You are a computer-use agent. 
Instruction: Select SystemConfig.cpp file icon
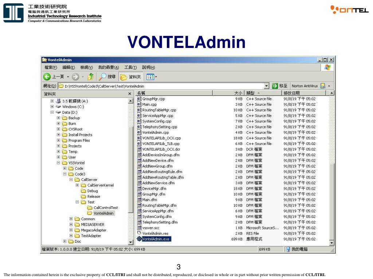tap(139, 121)
